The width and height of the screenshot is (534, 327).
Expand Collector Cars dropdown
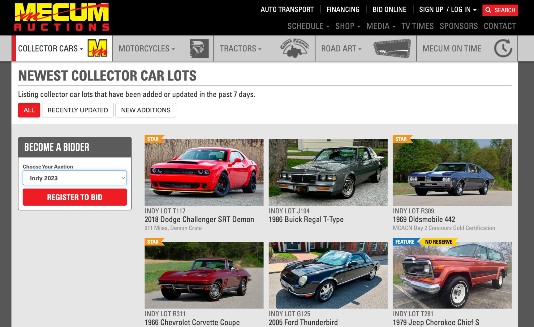tap(51, 48)
